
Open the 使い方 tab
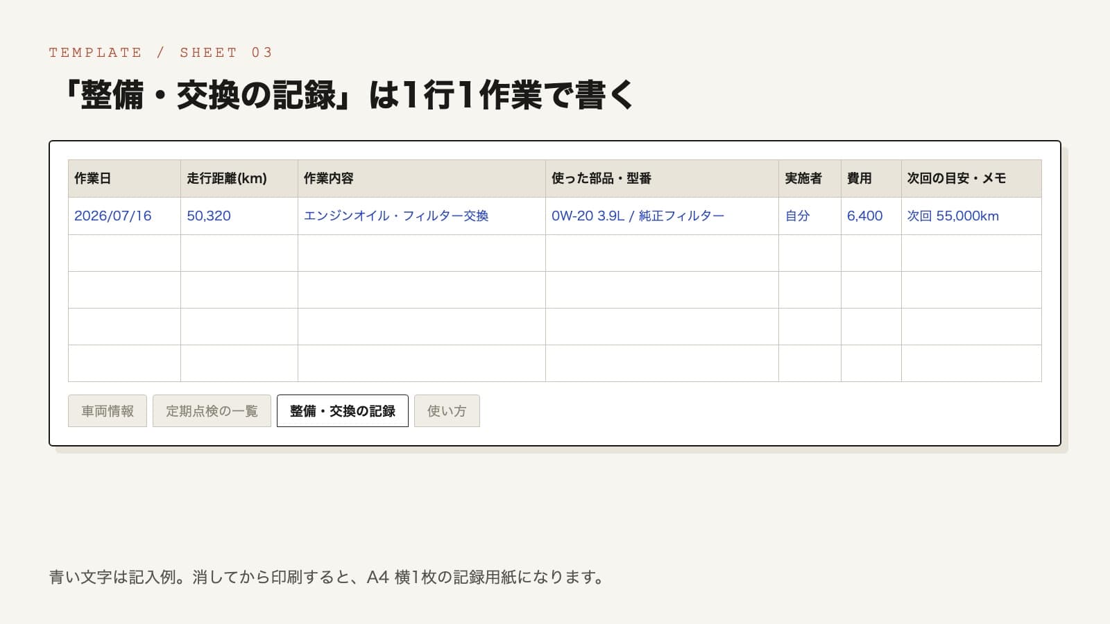(447, 411)
